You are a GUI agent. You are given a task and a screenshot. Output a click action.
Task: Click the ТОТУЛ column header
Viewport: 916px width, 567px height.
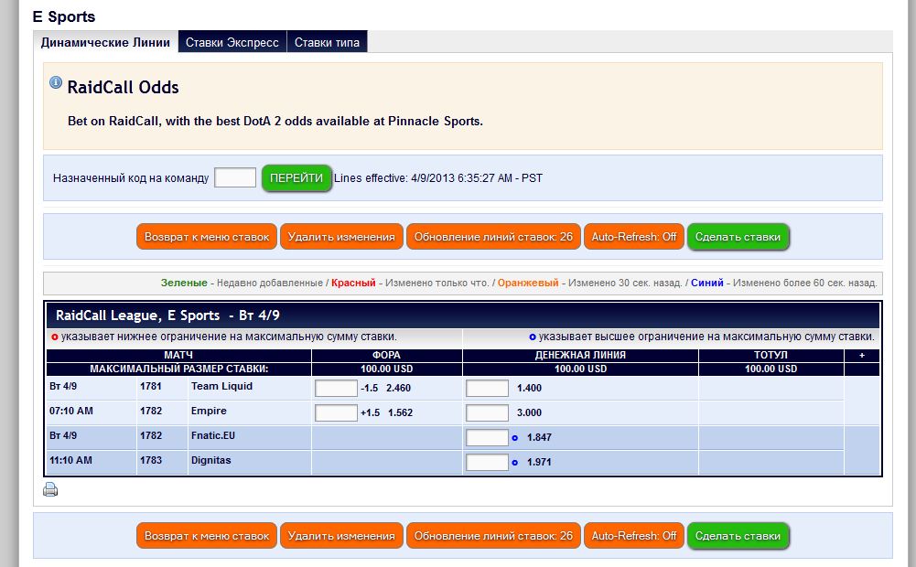771,355
